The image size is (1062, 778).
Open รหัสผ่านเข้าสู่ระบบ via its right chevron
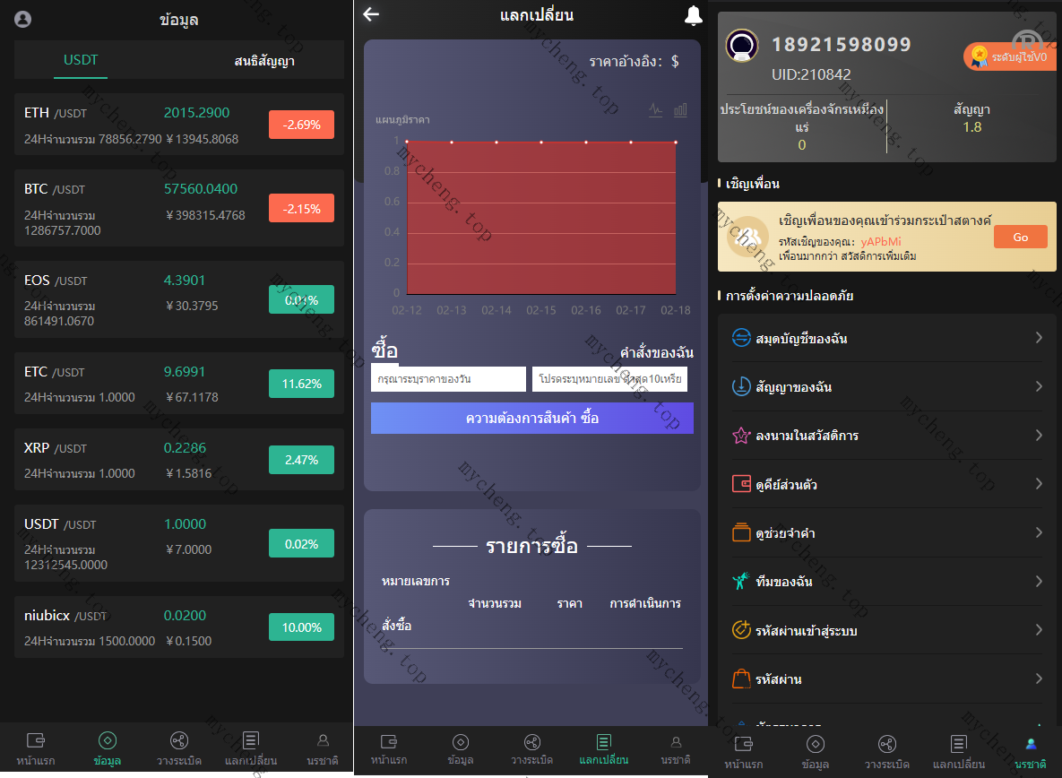(1039, 630)
